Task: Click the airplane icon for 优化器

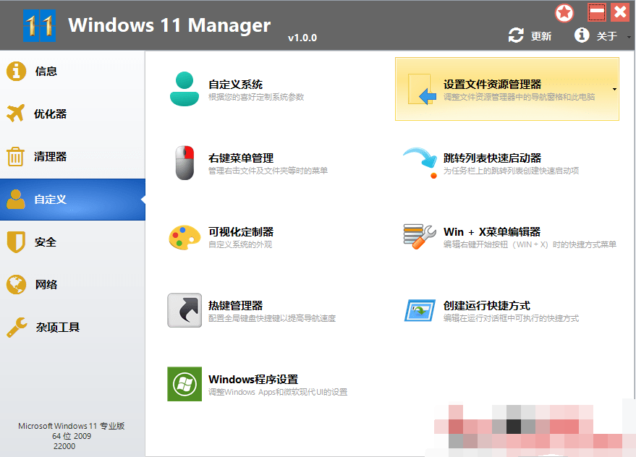Action: click(x=16, y=113)
